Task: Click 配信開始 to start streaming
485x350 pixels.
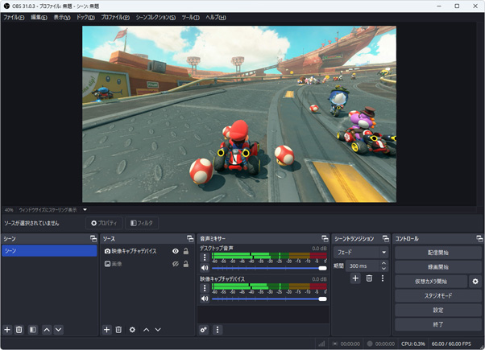Action: tap(438, 253)
